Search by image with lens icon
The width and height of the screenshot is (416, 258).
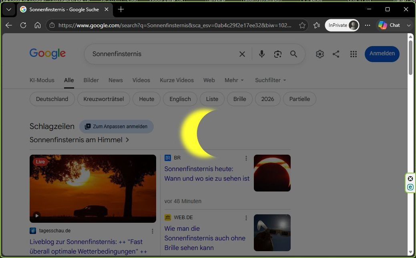277,54
